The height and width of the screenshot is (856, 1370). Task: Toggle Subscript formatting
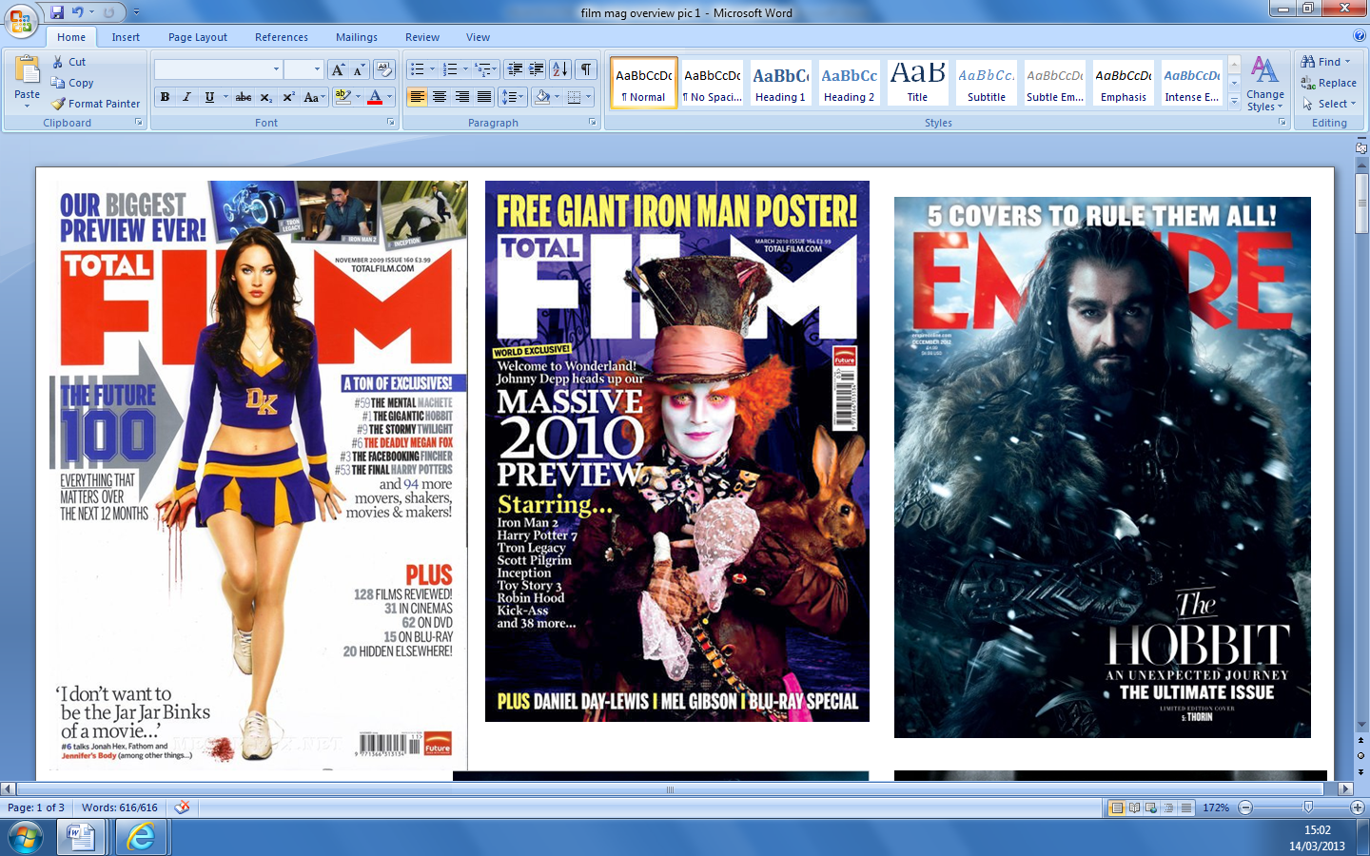pyautogui.click(x=266, y=97)
